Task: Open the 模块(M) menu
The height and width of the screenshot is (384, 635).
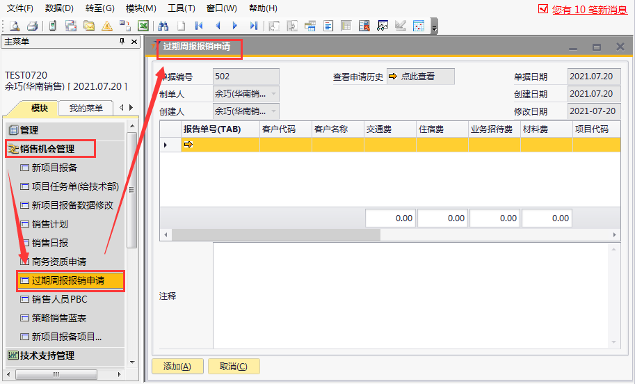Action: (x=140, y=8)
